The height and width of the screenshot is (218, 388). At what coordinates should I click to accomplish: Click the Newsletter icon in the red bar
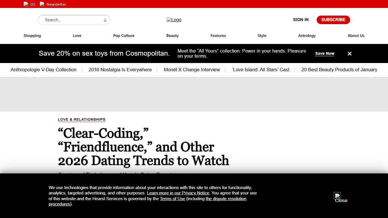point(42,4)
